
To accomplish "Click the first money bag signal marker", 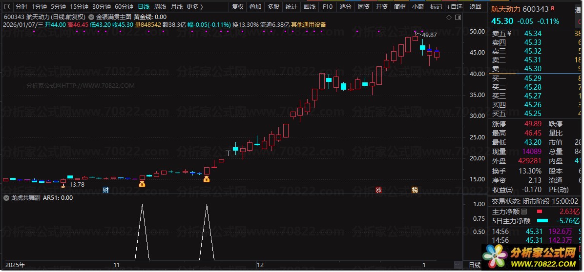I will coord(142,184).
